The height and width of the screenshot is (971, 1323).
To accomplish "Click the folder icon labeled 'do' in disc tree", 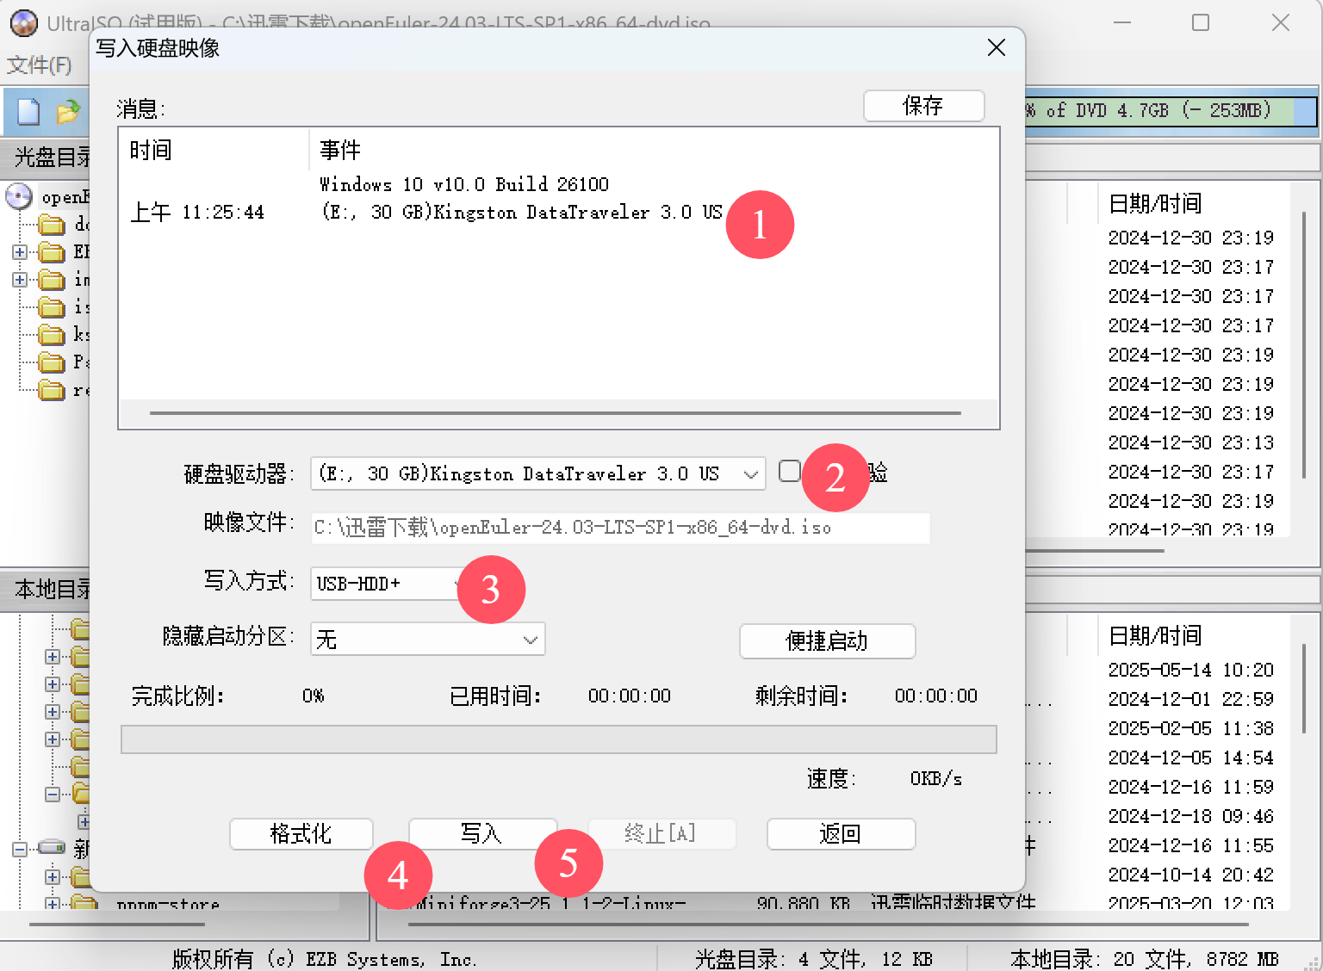I will (52, 225).
